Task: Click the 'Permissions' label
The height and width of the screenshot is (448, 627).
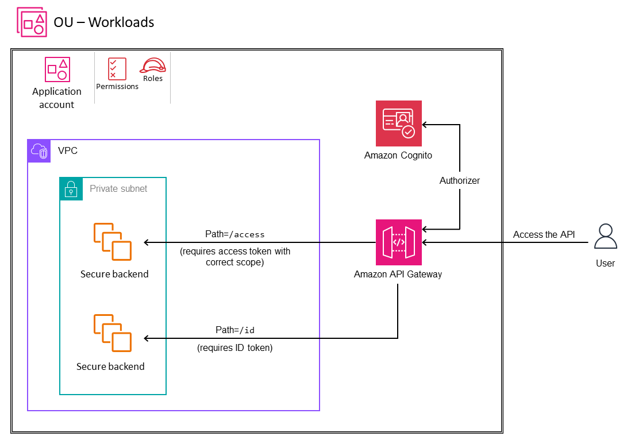Action: pyautogui.click(x=117, y=87)
